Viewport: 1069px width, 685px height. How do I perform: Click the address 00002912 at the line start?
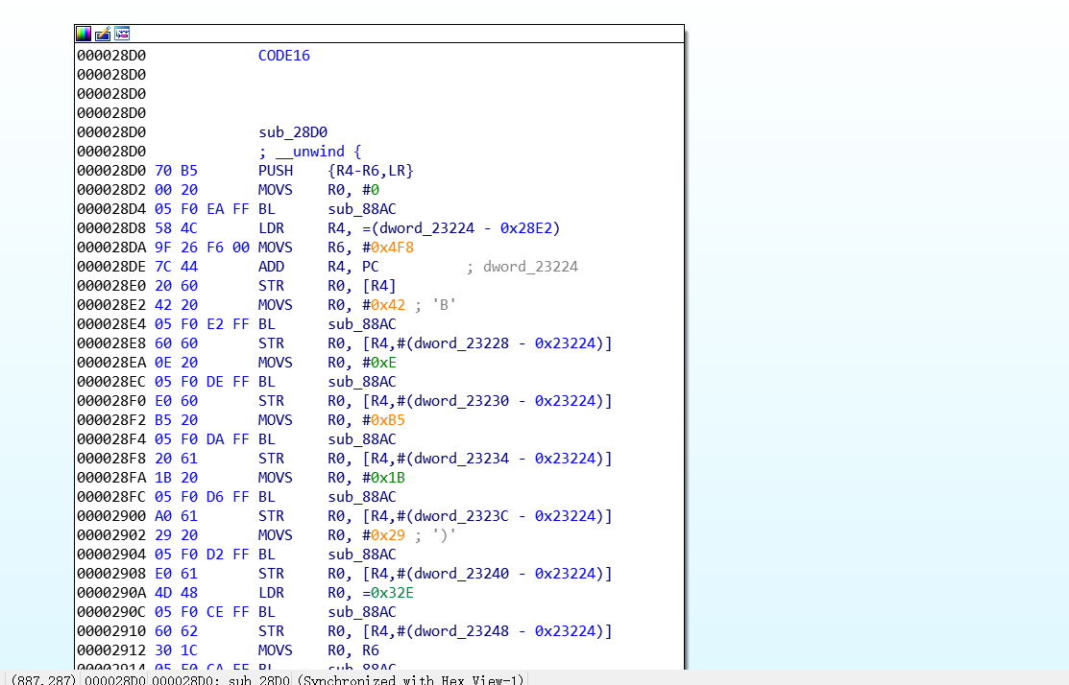click(111, 650)
